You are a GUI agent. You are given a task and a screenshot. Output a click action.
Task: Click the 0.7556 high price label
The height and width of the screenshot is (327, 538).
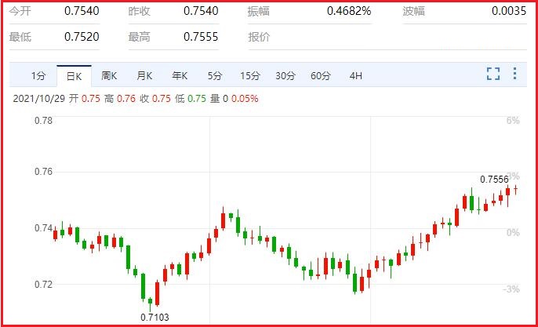494,179
